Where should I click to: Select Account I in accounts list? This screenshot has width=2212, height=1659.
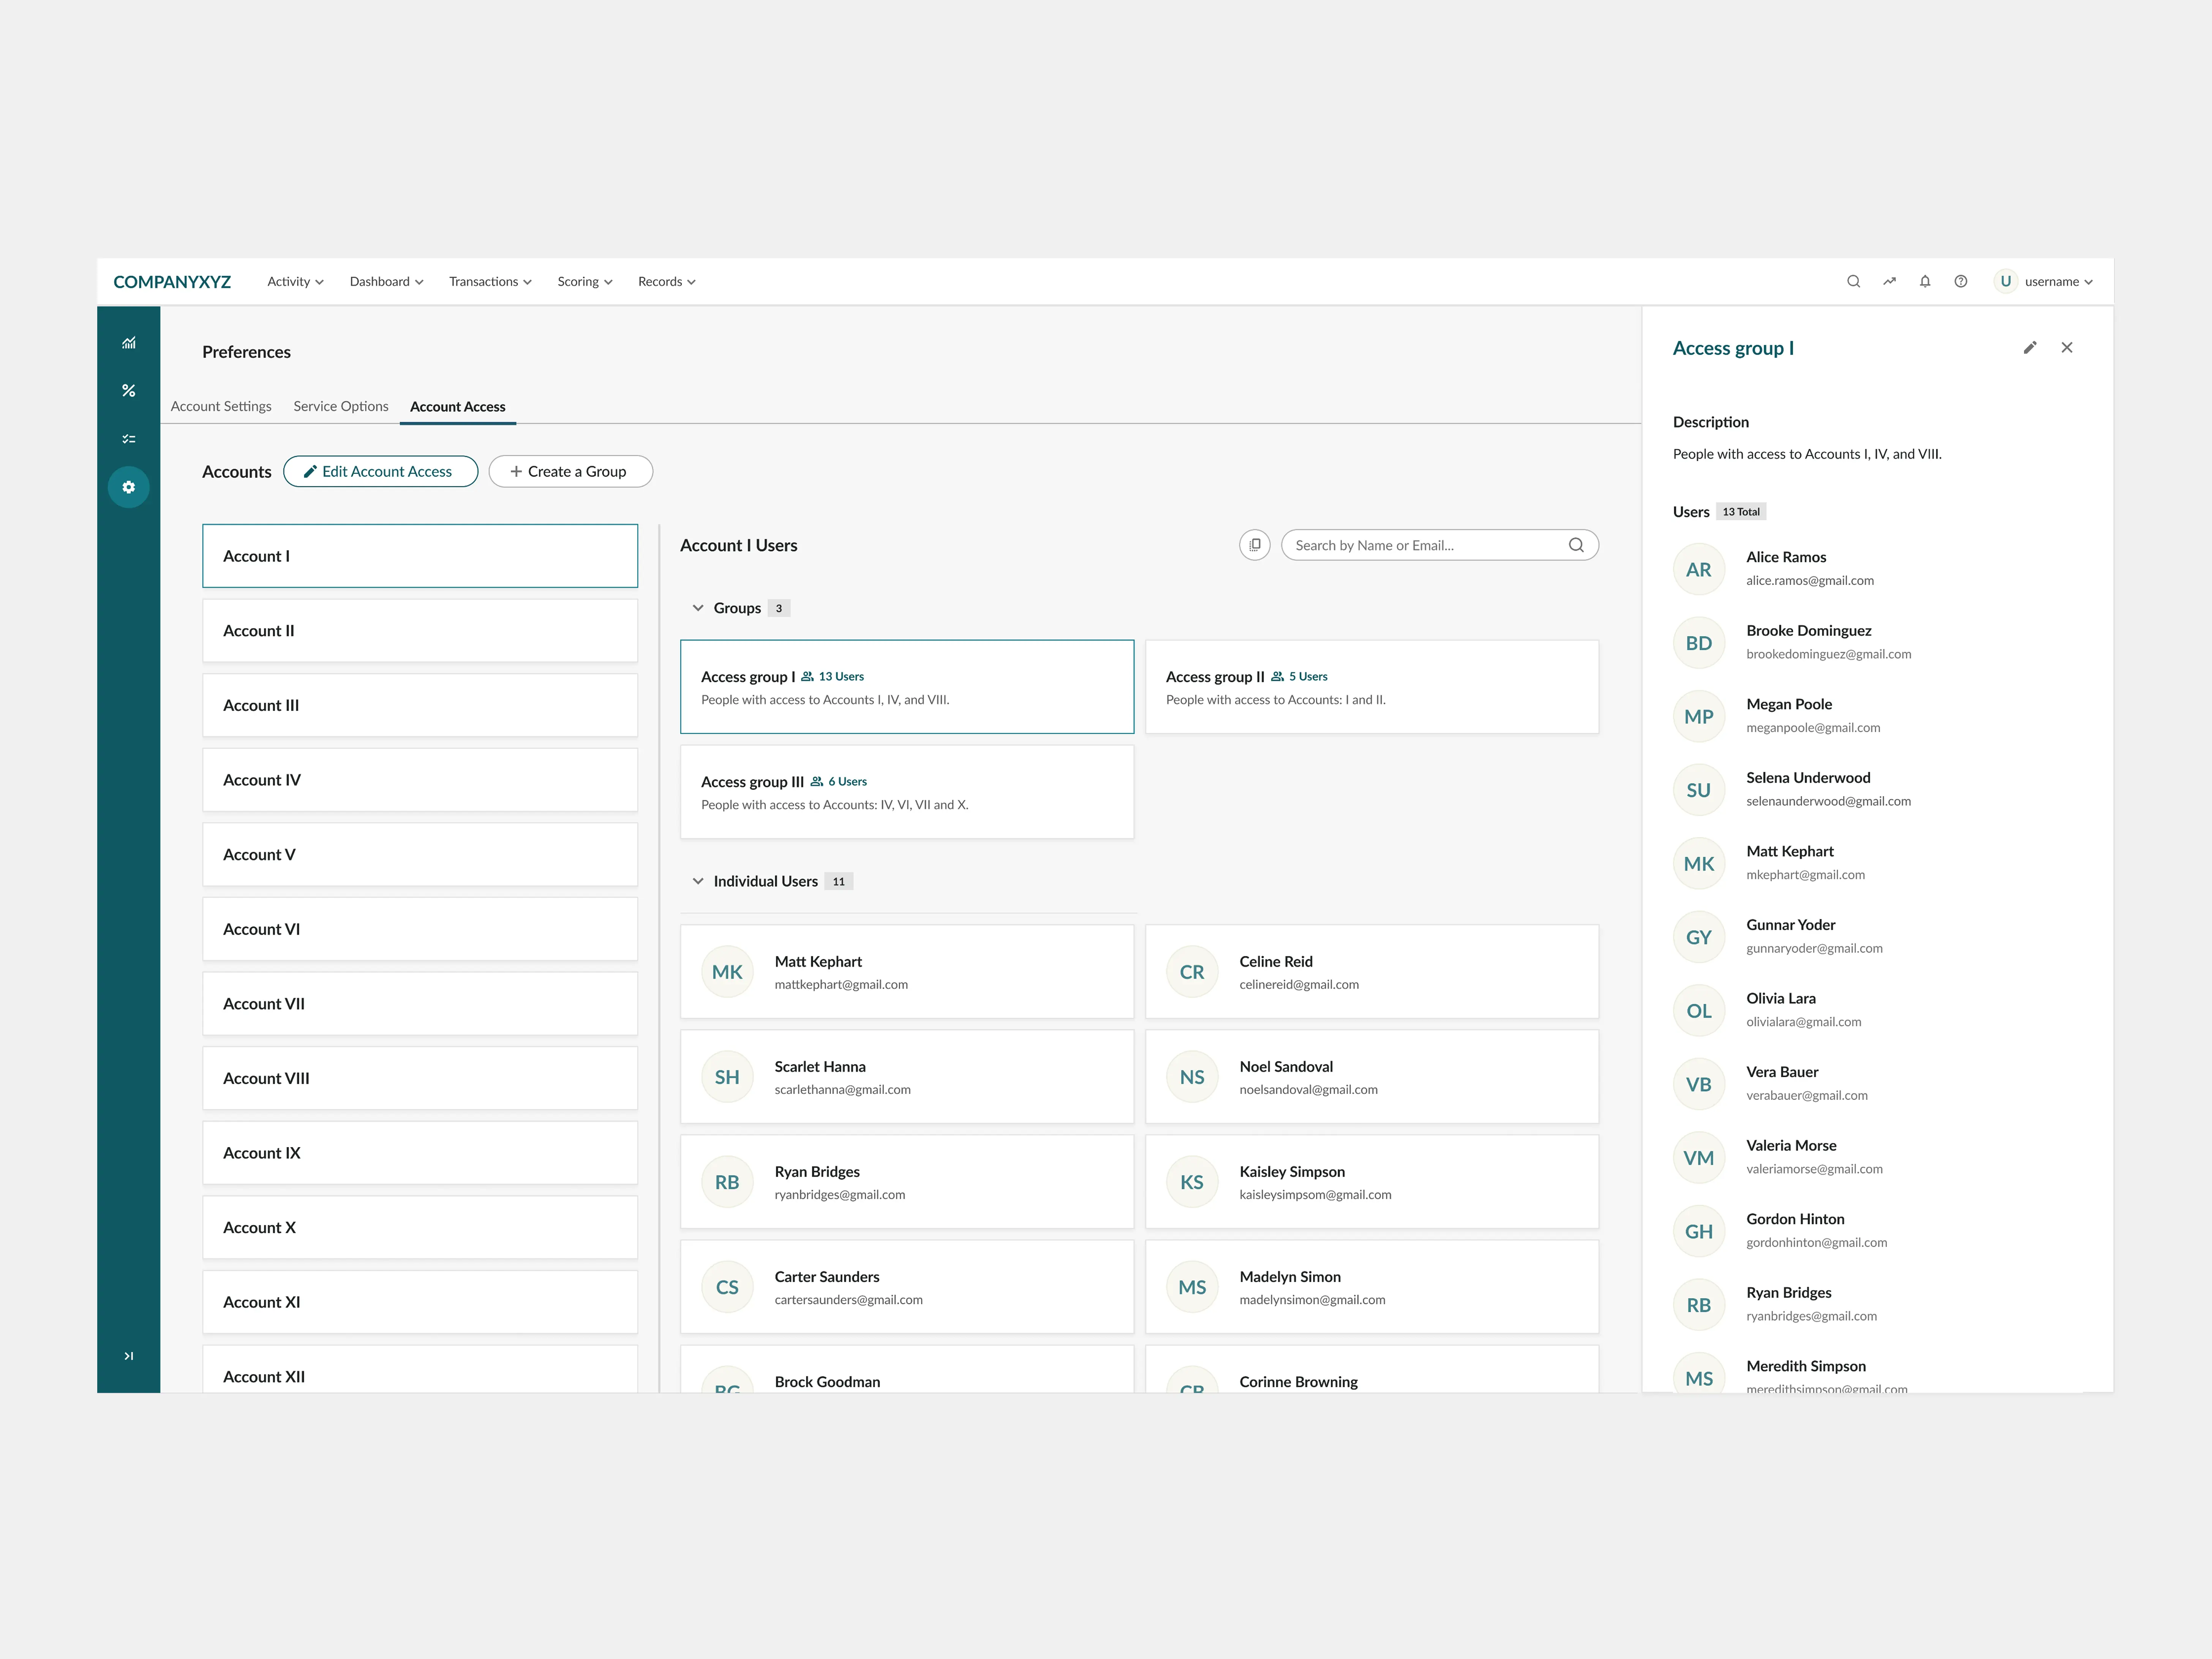[420, 556]
